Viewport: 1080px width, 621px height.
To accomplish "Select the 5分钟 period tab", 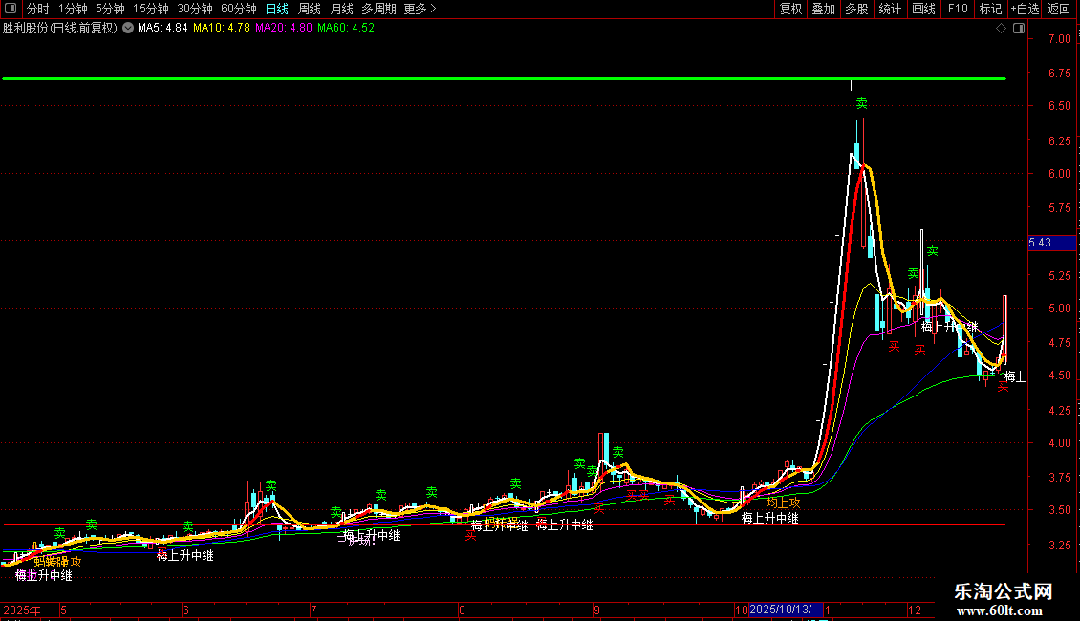I will (x=110, y=9).
